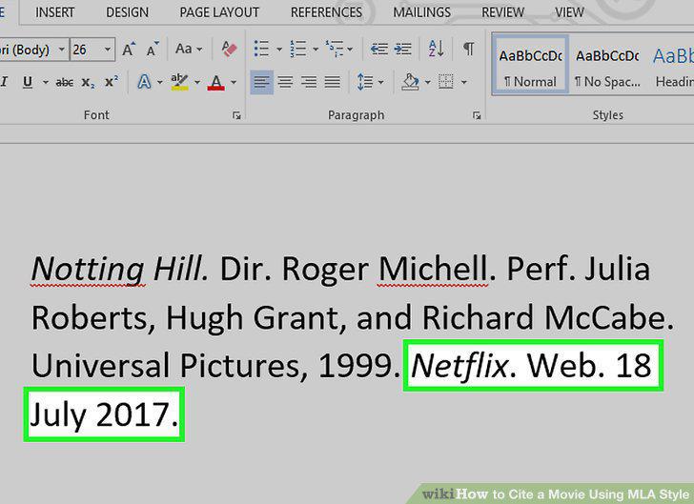The image size is (694, 504).
Task: Select Justify paragraph alignment
Action: 333,82
